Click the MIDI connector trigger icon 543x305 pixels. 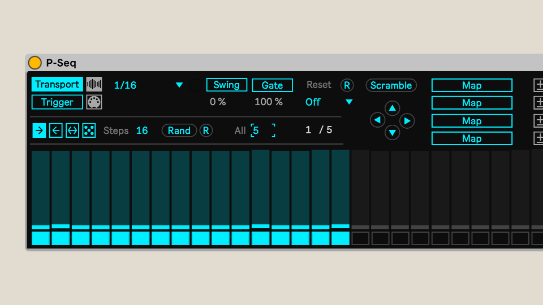point(94,102)
